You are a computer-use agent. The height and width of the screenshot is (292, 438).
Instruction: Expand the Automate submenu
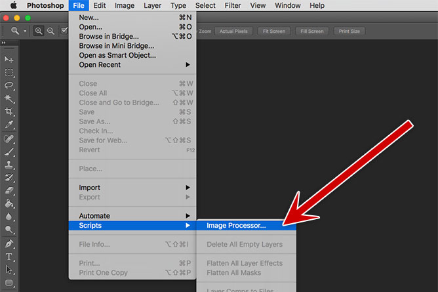click(x=132, y=216)
